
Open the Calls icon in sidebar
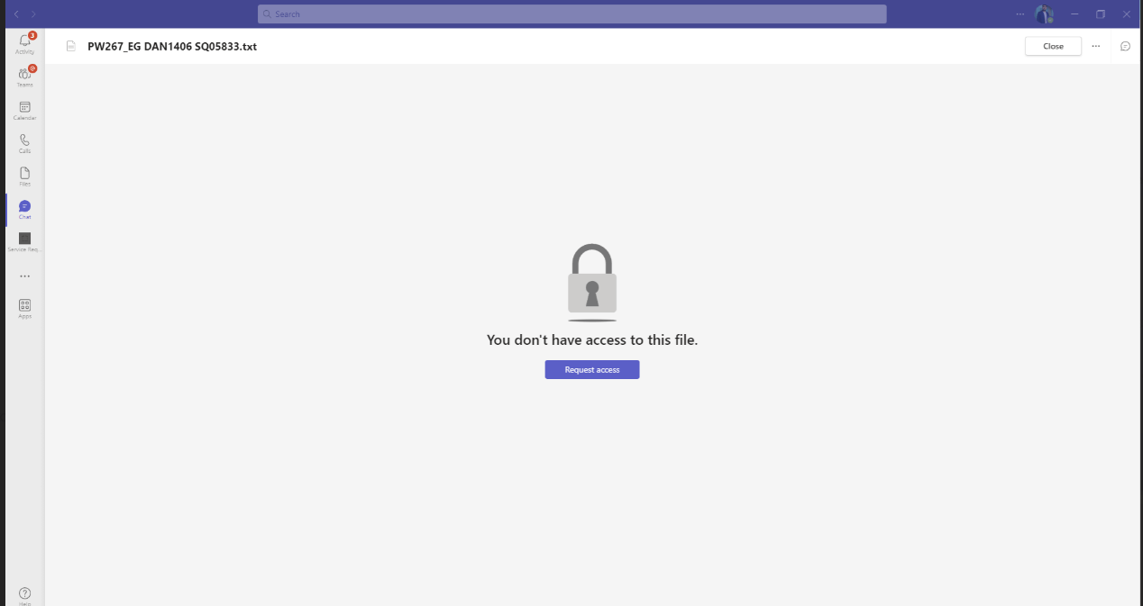tap(24, 143)
